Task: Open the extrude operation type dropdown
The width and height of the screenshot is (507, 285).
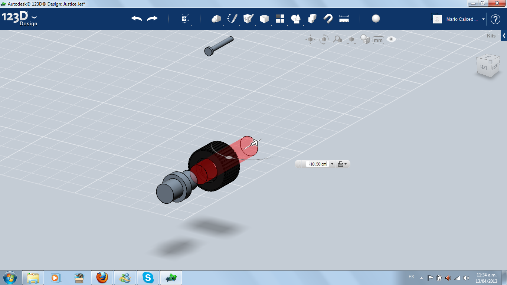Action: point(342,164)
